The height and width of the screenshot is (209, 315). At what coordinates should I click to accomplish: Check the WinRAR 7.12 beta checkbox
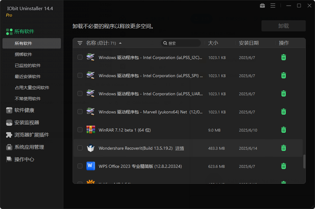pyautogui.click(x=80, y=130)
